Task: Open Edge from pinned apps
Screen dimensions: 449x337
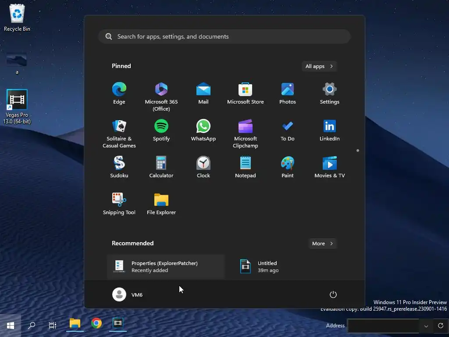Action: (119, 93)
